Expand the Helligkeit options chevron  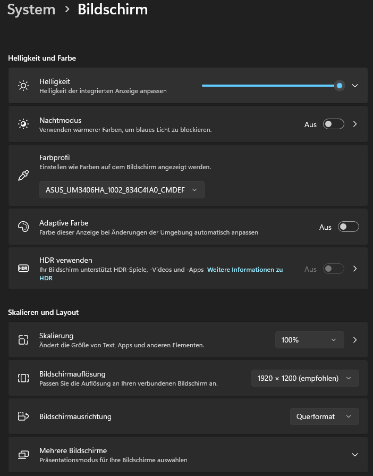pos(355,86)
